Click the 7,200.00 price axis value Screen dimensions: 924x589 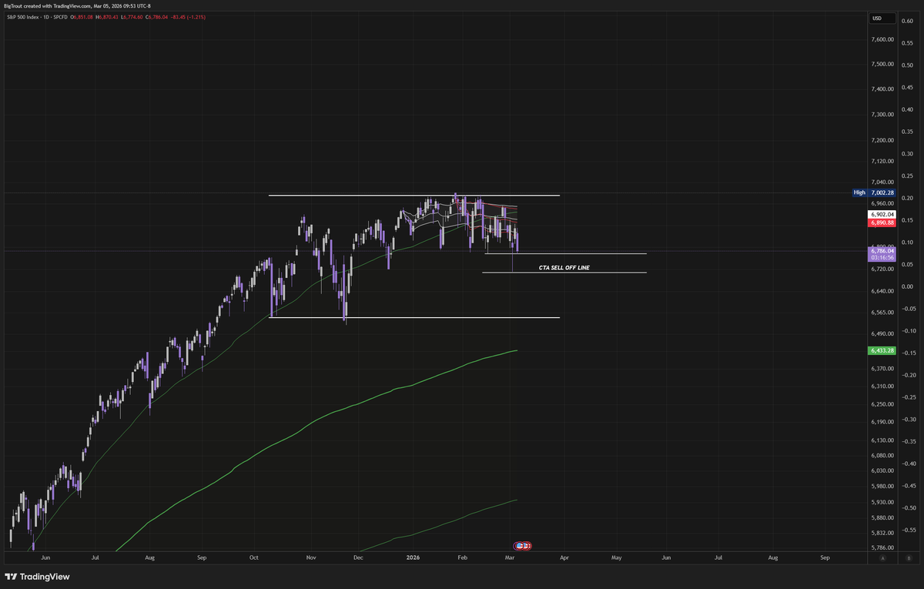tap(882, 140)
